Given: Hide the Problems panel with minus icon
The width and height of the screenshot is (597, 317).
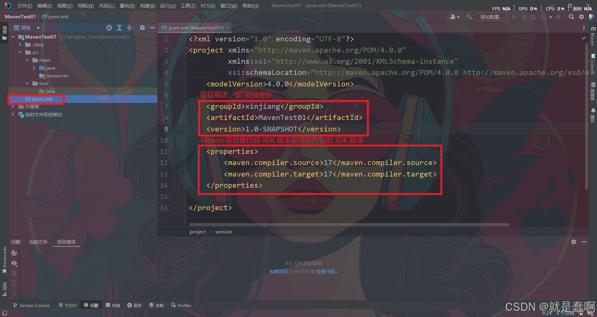Looking at the screenshot, I should click(584, 242).
